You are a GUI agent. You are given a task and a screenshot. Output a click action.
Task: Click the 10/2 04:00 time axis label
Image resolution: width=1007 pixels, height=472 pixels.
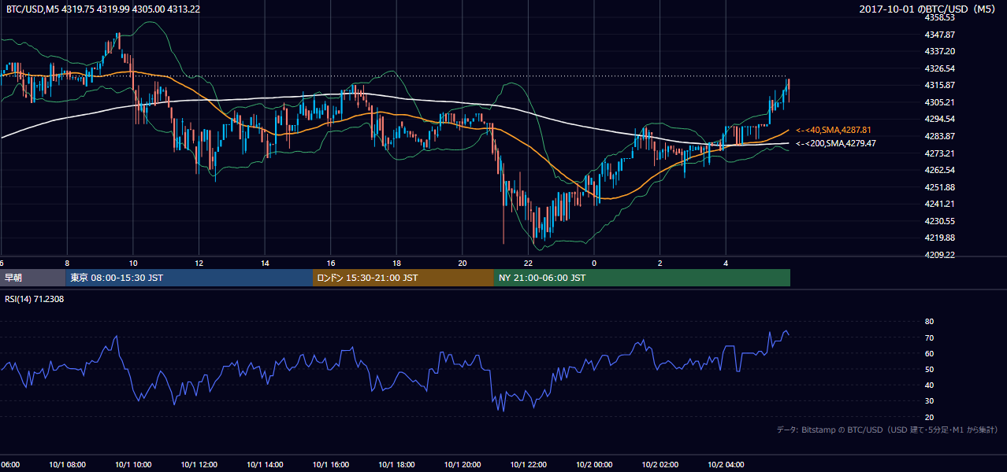pyautogui.click(x=726, y=465)
